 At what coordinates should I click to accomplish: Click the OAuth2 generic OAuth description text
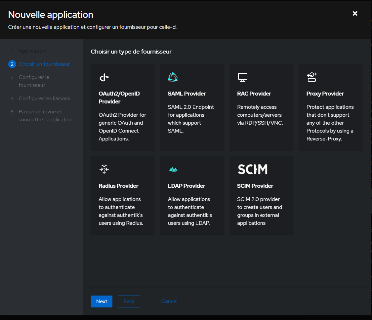[x=122, y=127]
